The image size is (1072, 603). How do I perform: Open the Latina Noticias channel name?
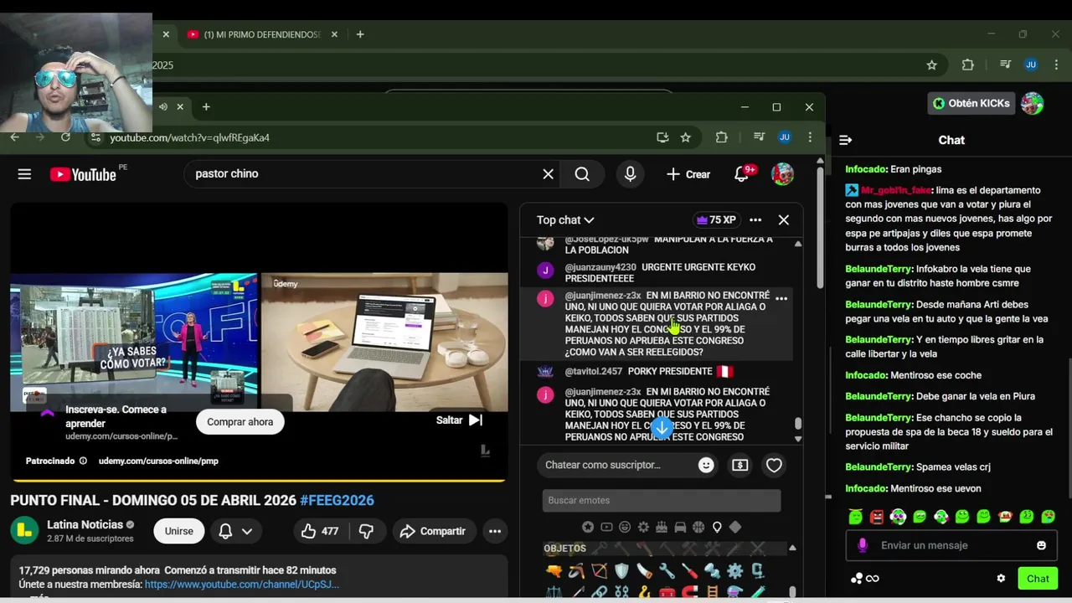(85, 524)
